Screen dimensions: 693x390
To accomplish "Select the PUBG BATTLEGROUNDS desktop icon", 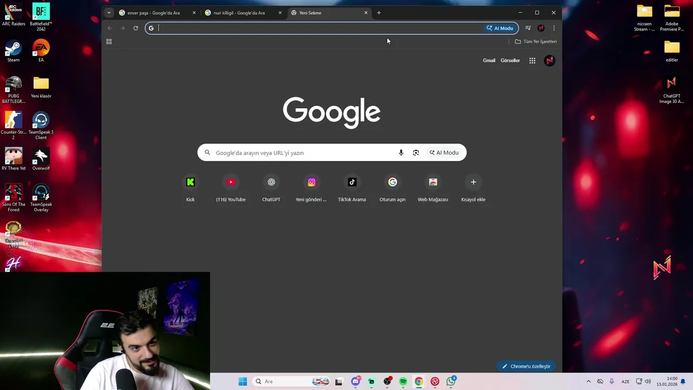I will click(x=14, y=89).
